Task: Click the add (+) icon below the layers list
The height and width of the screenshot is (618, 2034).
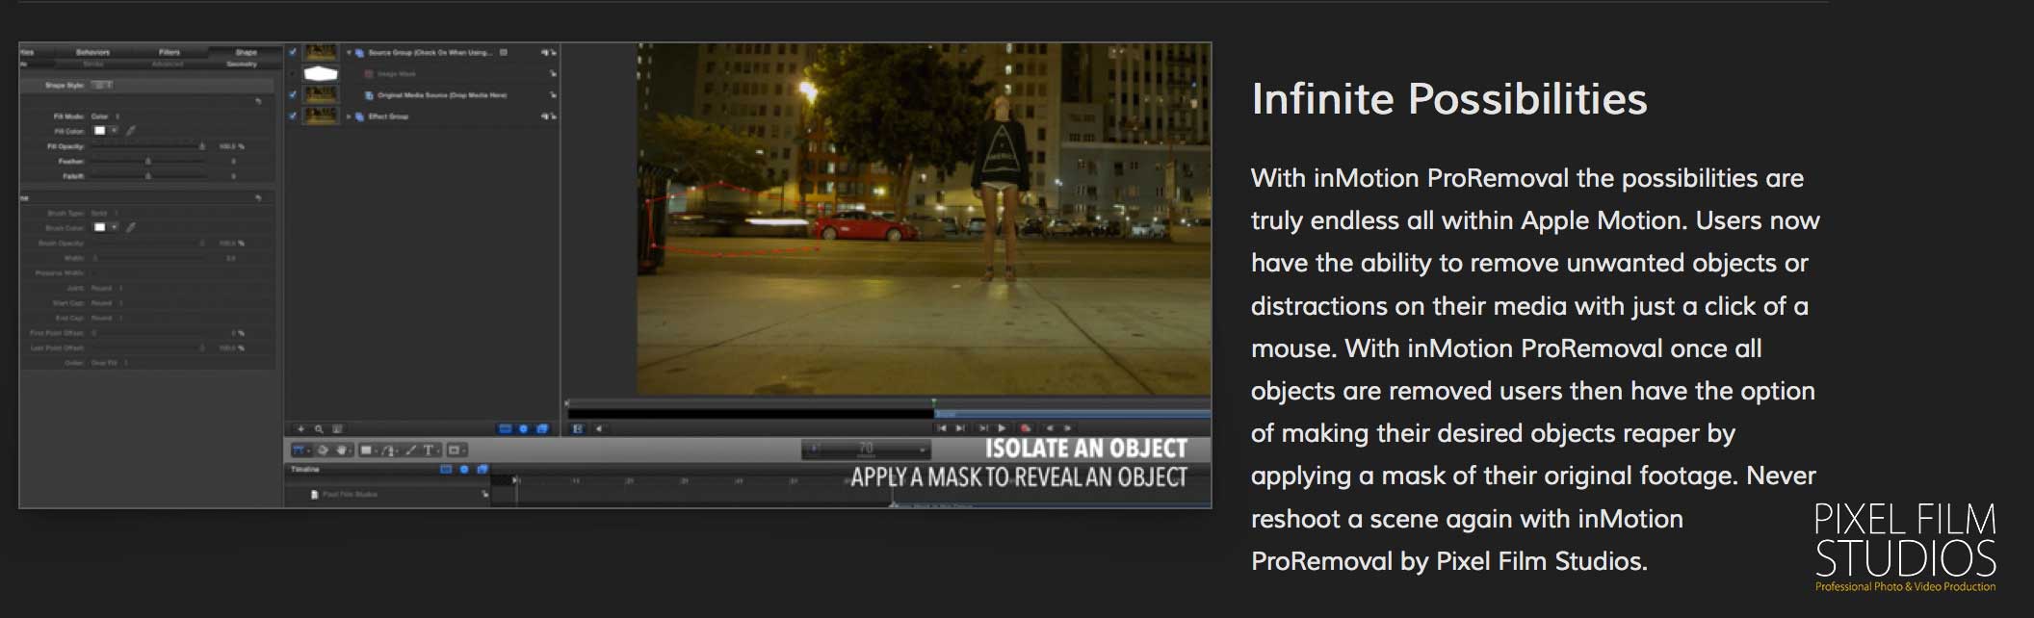Action: point(300,428)
